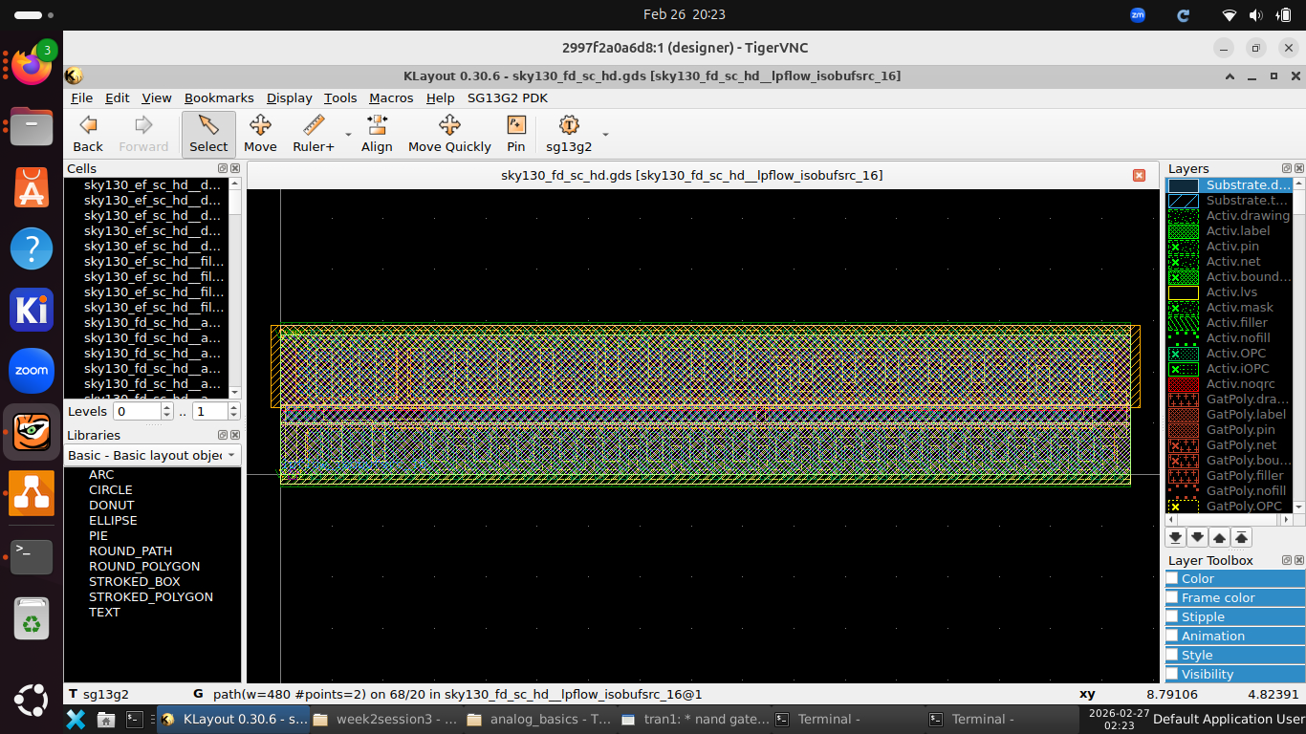
Task: Enable the Stipple panel checkbox
Action: 1172,616
